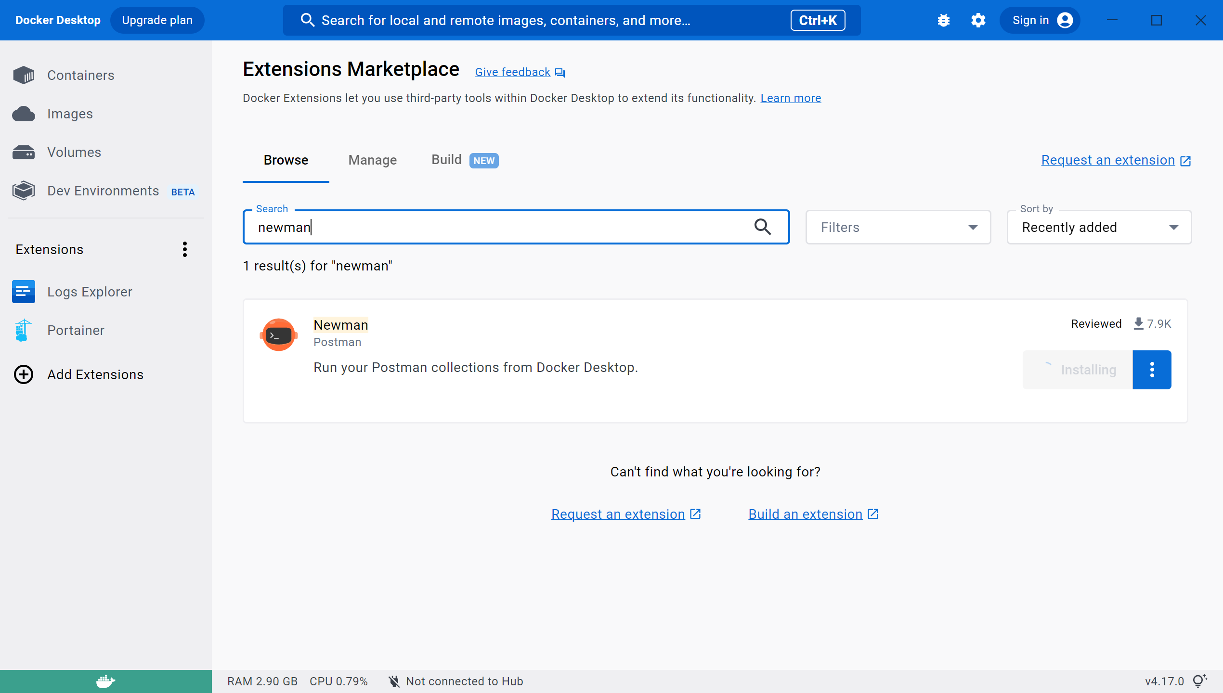The width and height of the screenshot is (1223, 693).
Task: Open the Extensions three-dot menu
Action: pos(184,249)
